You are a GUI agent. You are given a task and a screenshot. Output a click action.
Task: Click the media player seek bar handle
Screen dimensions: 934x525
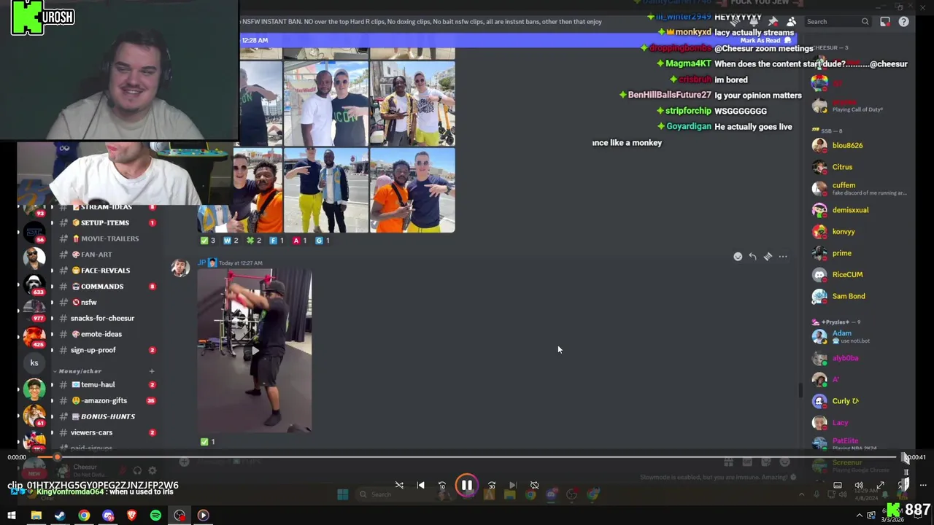click(x=57, y=457)
